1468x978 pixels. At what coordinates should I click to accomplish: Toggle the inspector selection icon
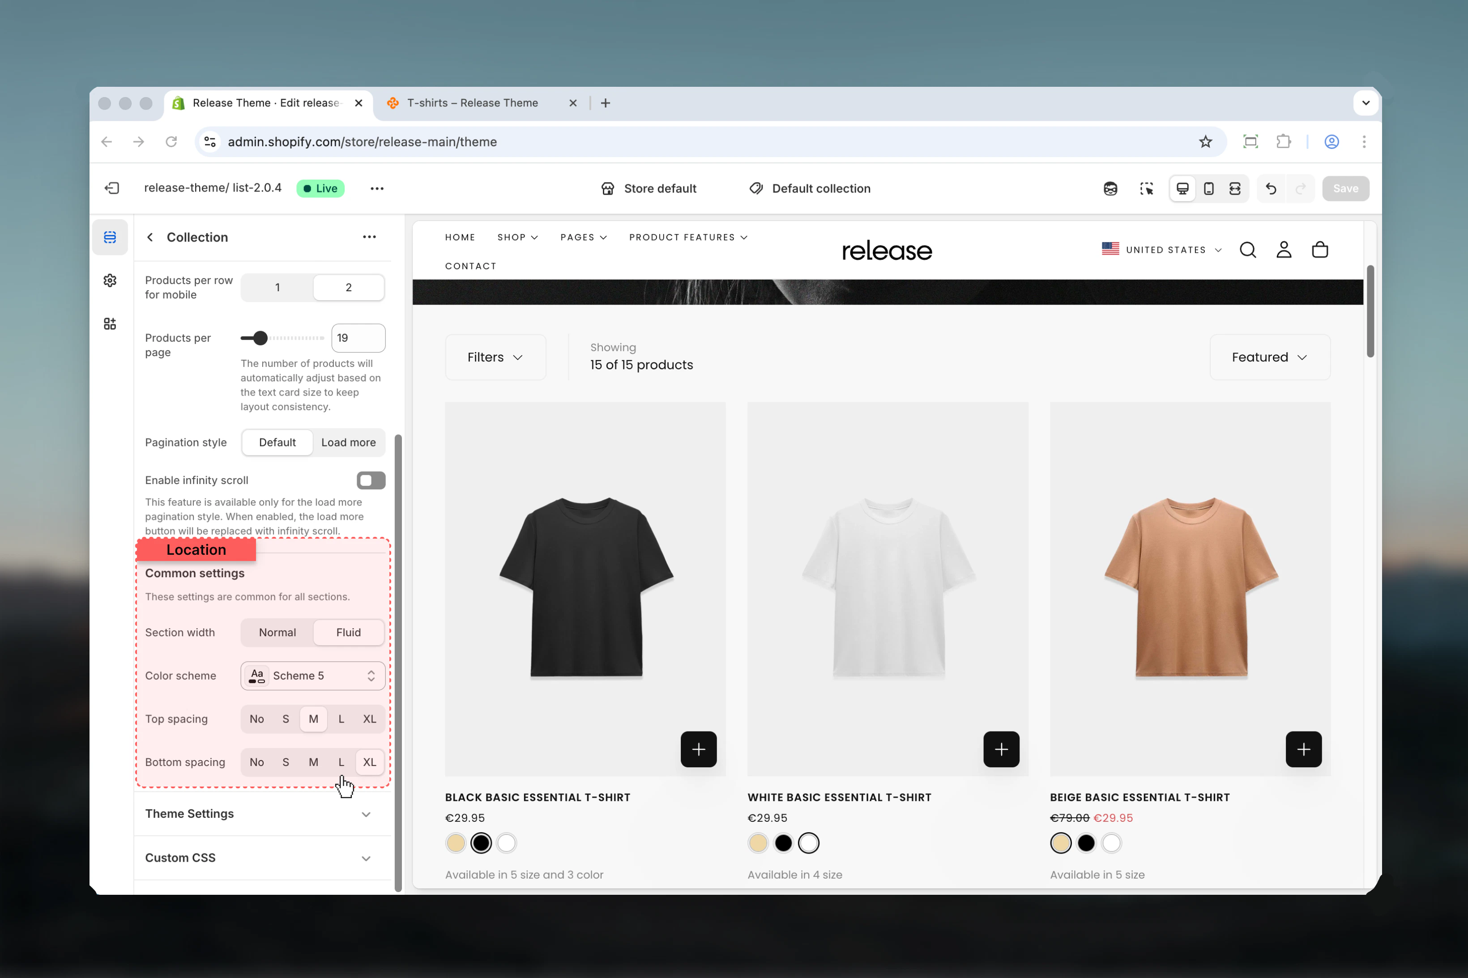[x=1146, y=188]
